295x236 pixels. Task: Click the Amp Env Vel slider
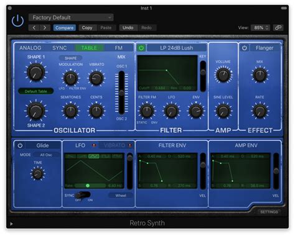(x=276, y=171)
